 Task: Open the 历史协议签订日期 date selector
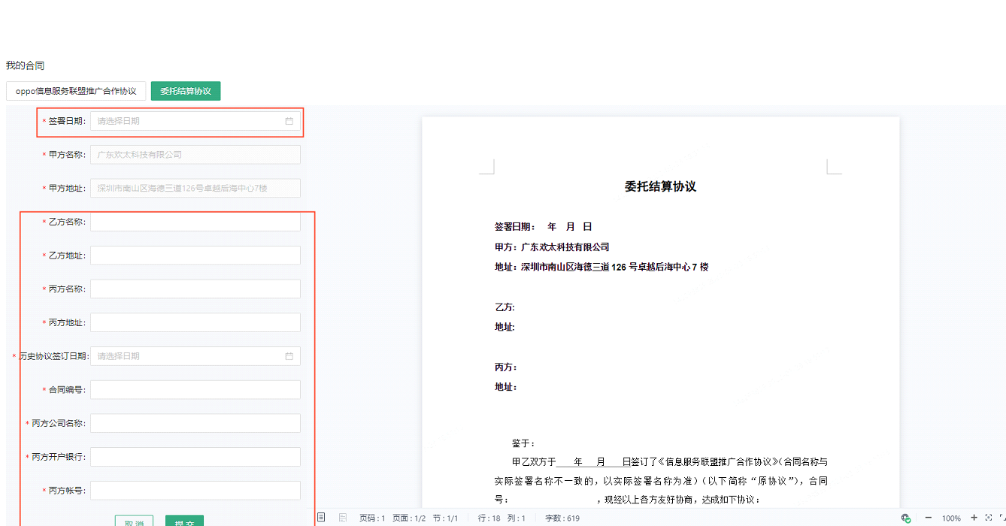click(x=195, y=355)
